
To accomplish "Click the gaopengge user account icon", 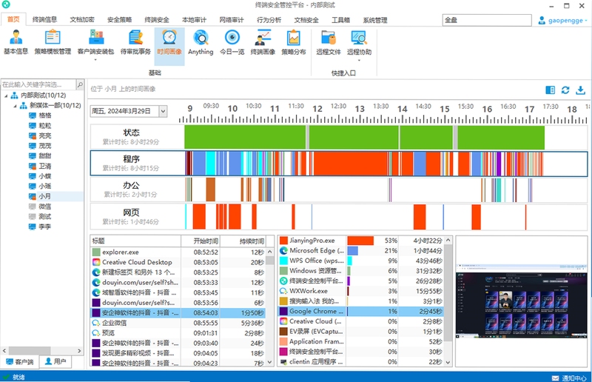I will tap(542, 21).
